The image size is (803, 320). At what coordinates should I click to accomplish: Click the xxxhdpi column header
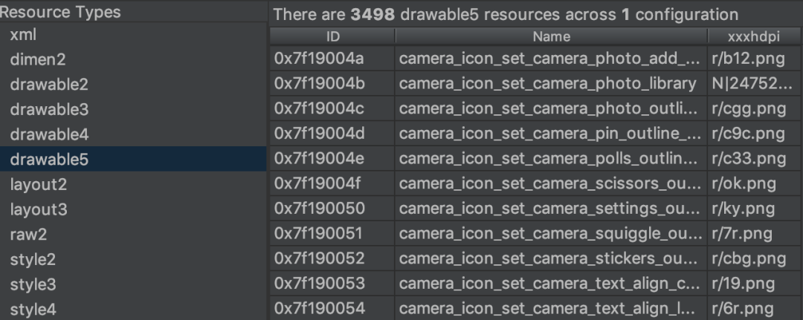[754, 36]
